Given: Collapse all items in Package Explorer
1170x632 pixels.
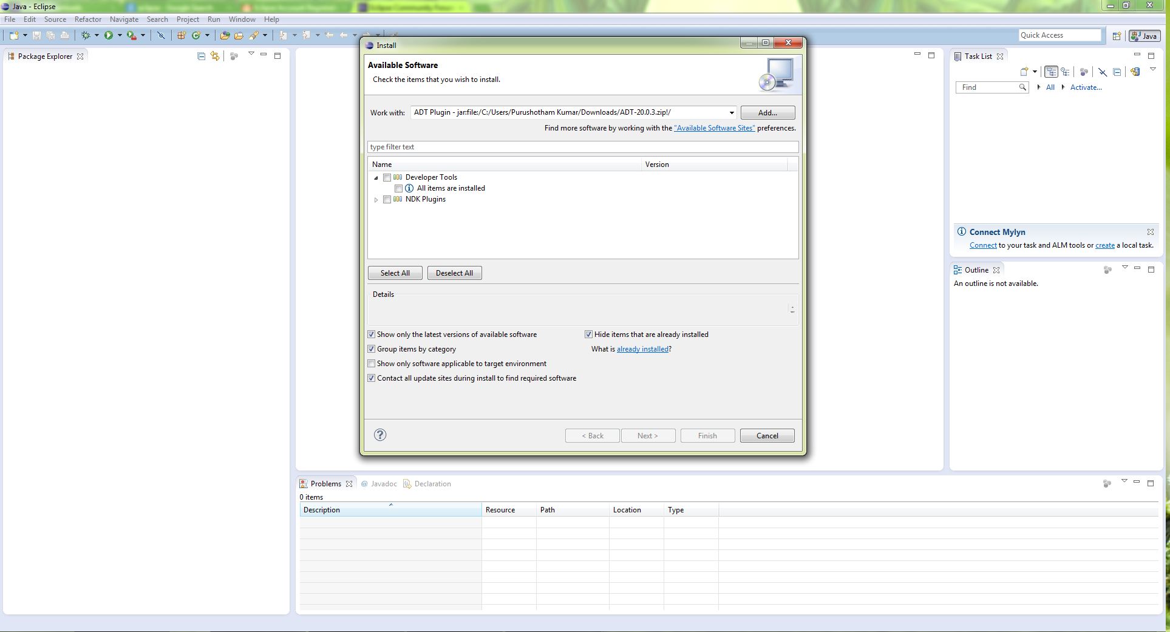Looking at the screenshot, I should pyautogui.click(x=201, y=56).
